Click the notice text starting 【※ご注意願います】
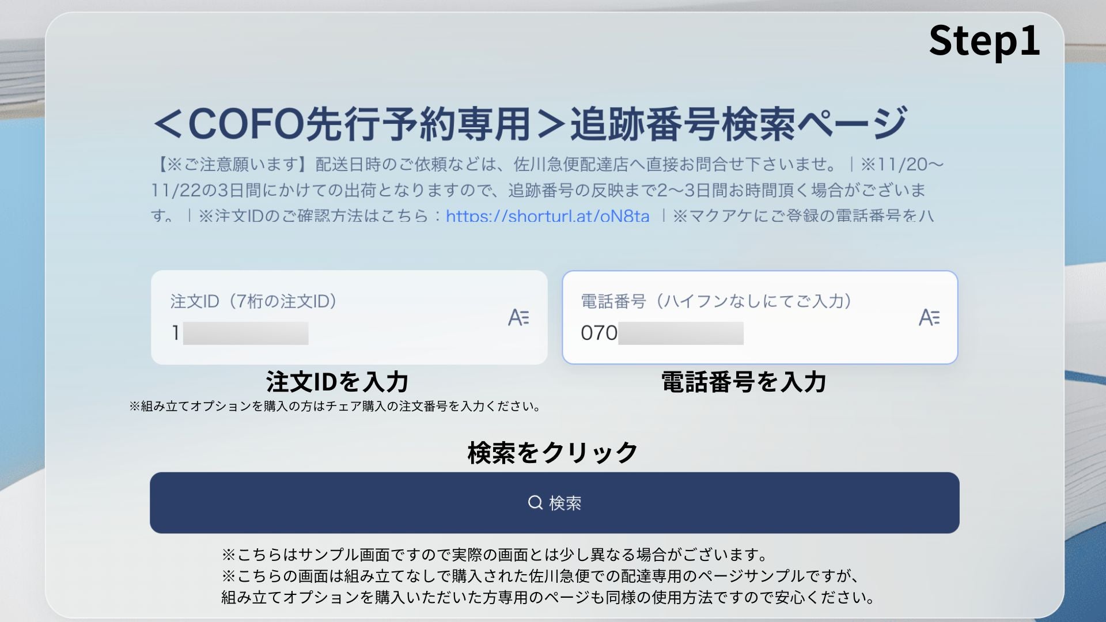The image size is (1106, 622). [547, 190]
